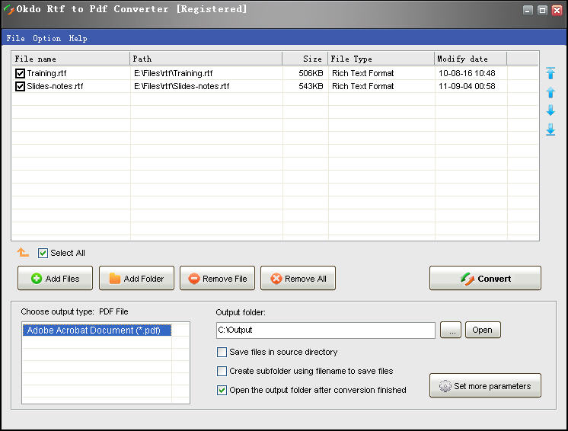Select the Slides-notes.rtf file name

click(x=55, y=86)
